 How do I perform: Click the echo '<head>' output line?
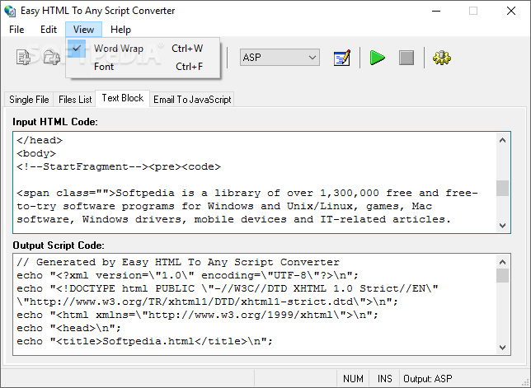(x=68, y=328)
